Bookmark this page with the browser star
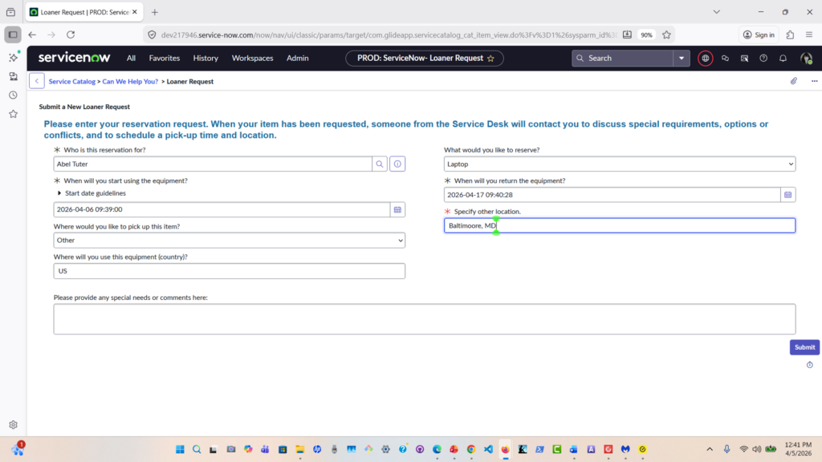Viewport: 822px width, 462px height. click(x=666, y=34)
